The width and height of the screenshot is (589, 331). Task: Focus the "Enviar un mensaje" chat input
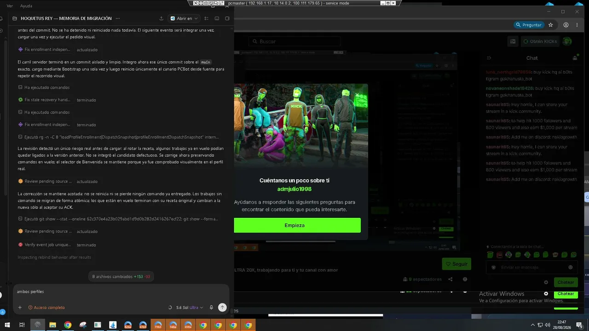point(532,267)
